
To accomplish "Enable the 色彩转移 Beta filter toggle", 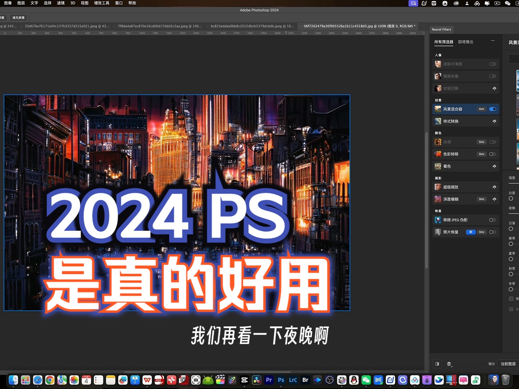I will [492, 154].
